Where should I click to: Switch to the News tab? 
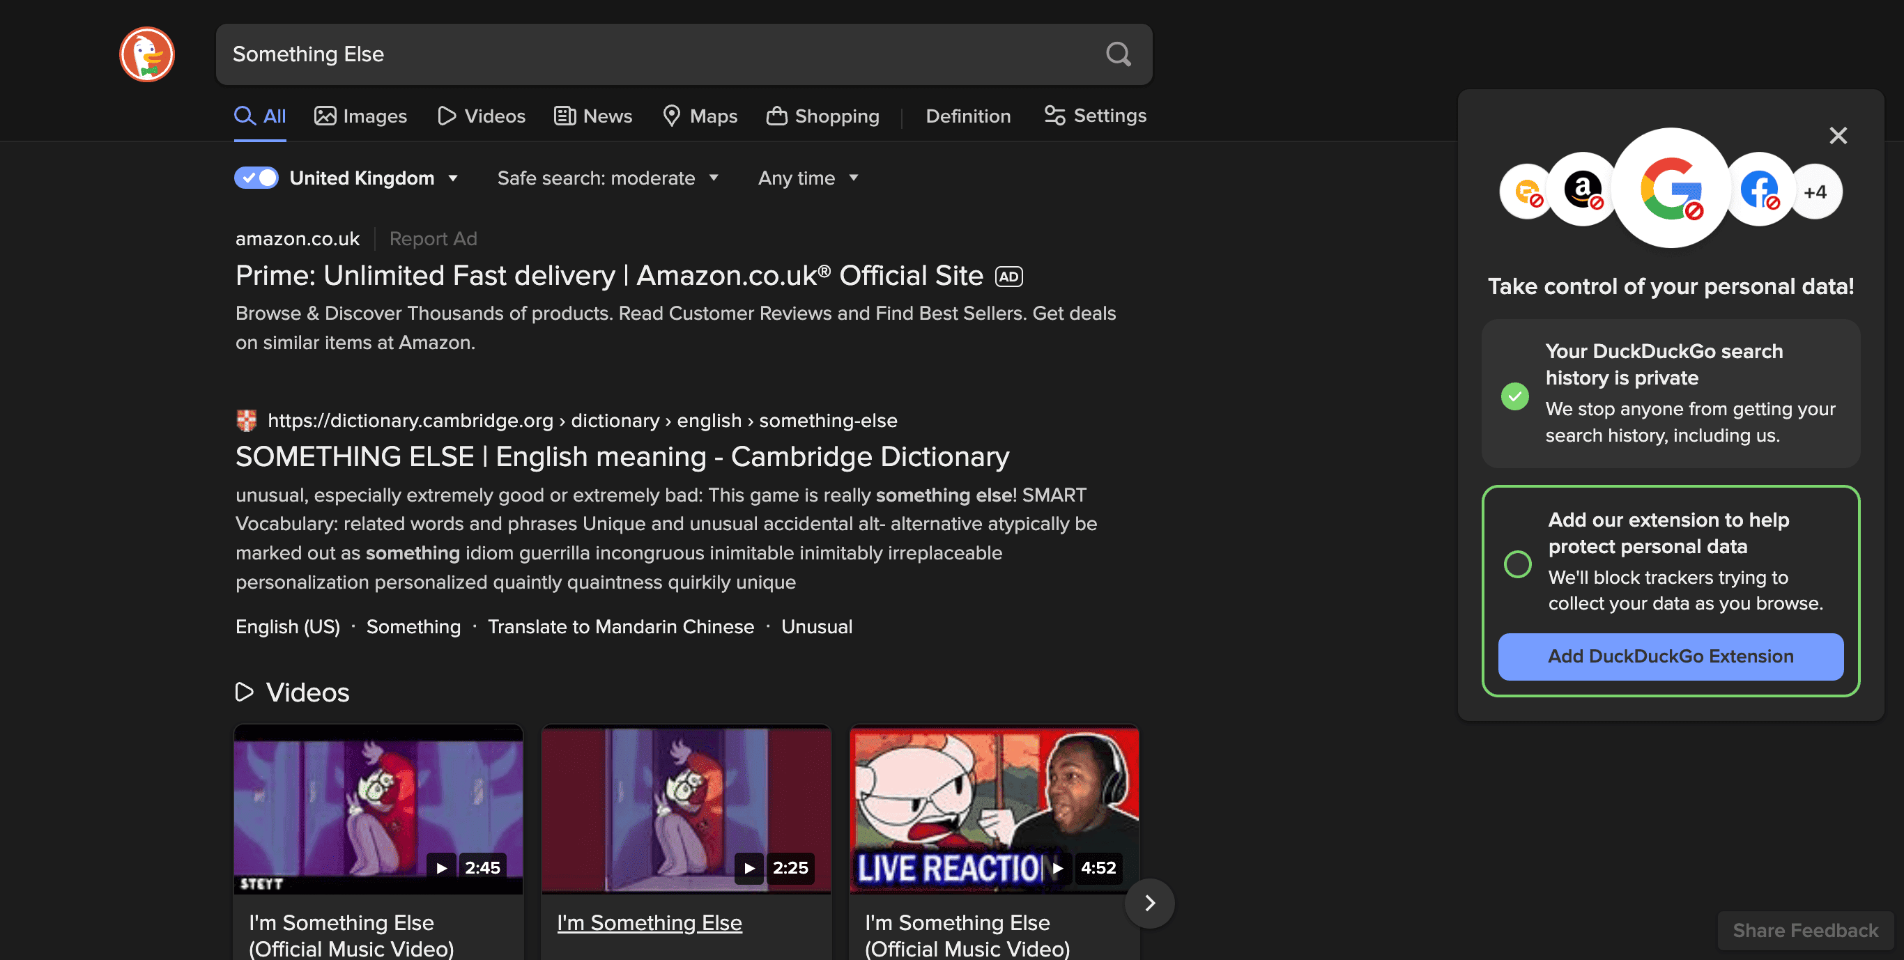click(593, 116)
